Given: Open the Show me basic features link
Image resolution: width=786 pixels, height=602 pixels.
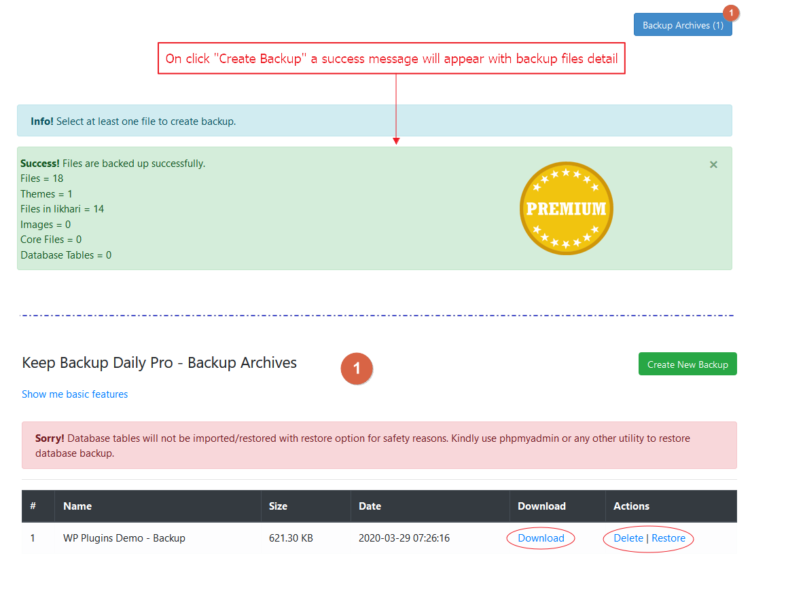Looking at the screenshot, I should (x=75, y=394).
